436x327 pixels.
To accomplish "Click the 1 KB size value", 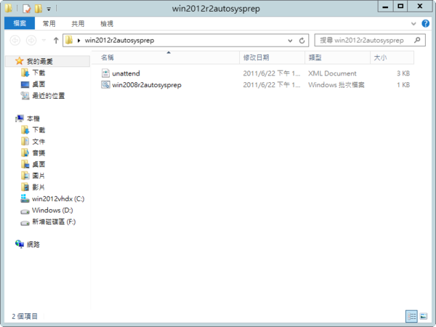I will pyautogui.click(x=403, y=85).
